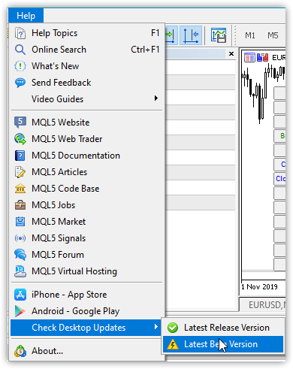Screen dimensions: 293x369
Task: Select the M1 timeframe
Action: pos(250,35)
